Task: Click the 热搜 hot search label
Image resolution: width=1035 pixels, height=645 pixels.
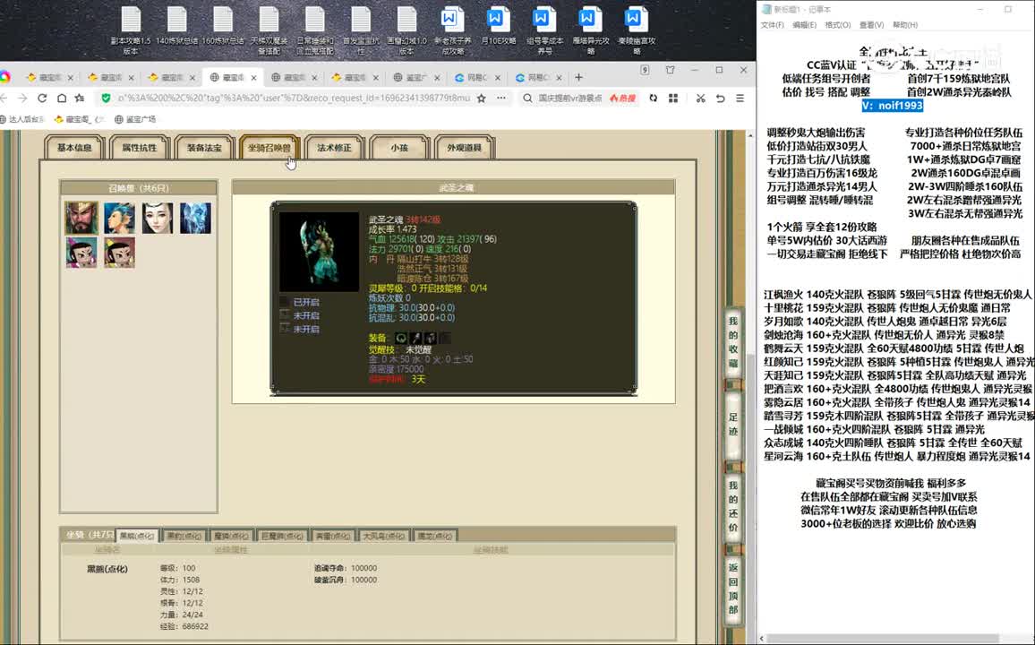Action: pyautogui.click(x=622, y=98)
